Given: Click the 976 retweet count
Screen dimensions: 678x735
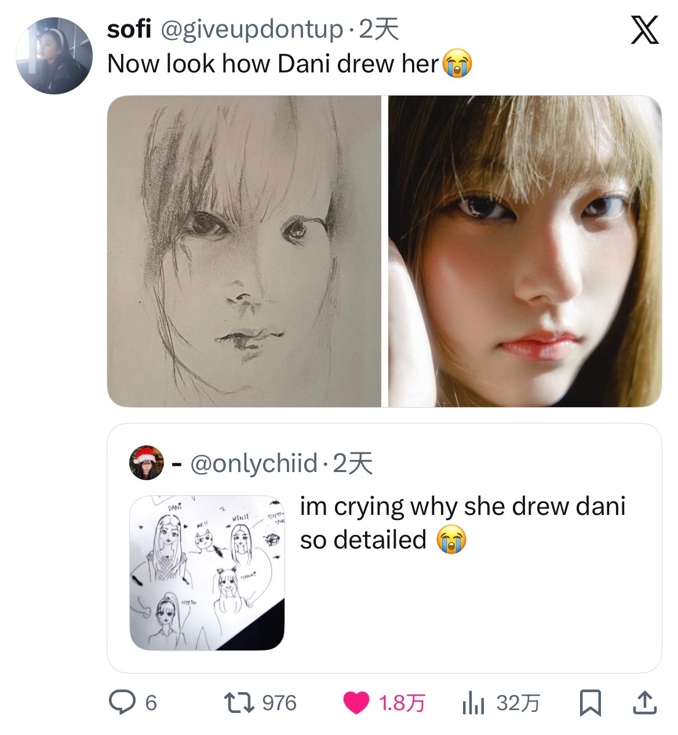Looking at the screenshot, I should [279, 703].
